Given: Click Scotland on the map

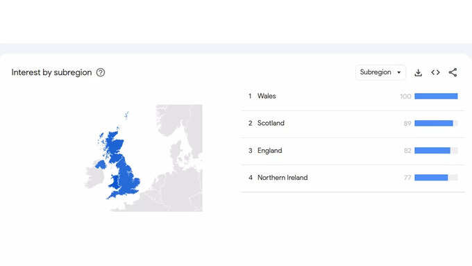Looking at the screenshot, I should click(x=114, y=146).
